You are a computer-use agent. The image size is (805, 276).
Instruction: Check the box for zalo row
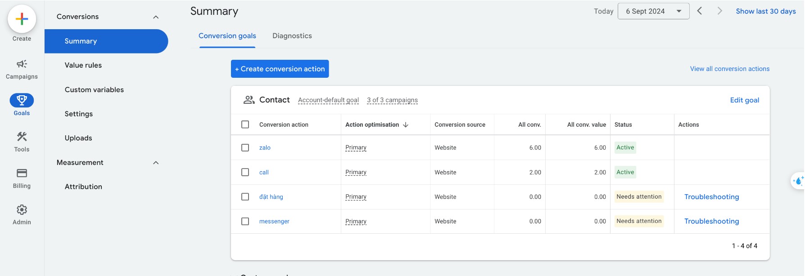pyautogui.click(x=245, y=147)
